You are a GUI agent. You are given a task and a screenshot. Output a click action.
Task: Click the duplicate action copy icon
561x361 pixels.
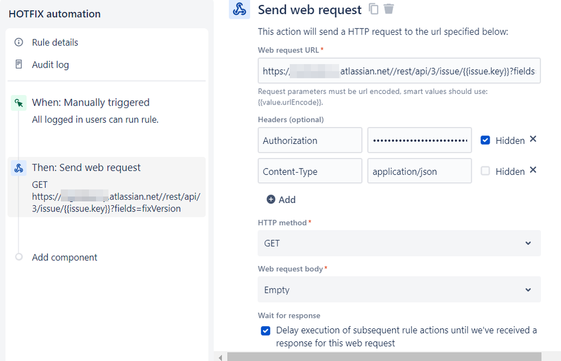373,9
